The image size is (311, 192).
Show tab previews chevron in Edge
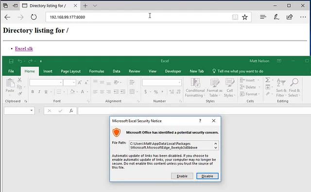tap(95, 6)
